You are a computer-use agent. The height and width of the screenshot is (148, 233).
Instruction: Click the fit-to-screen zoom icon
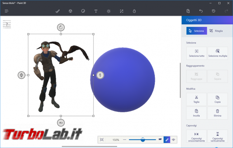click(x=102, y=140)
